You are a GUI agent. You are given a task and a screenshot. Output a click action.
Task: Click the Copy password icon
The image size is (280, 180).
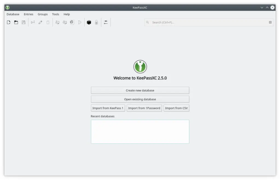coord(65,22)
